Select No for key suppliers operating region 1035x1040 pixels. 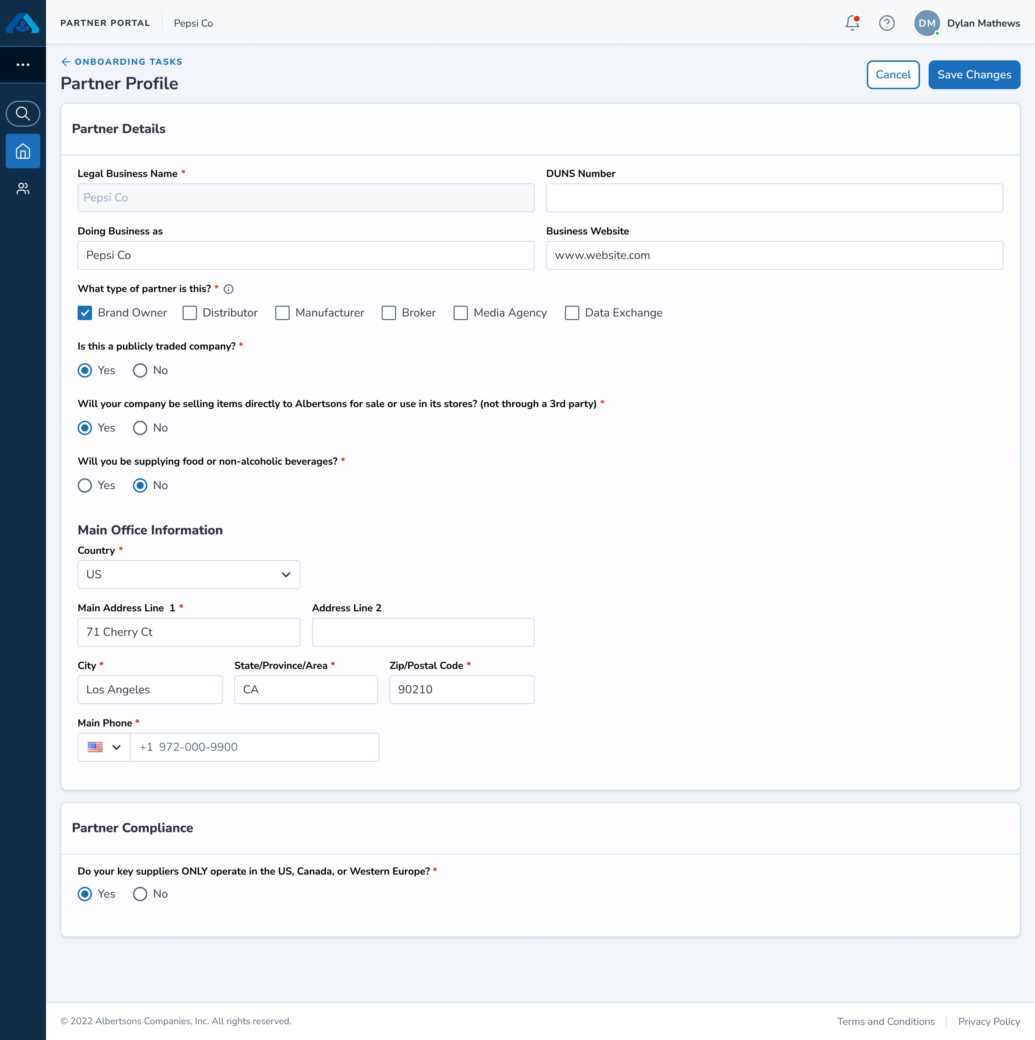(141, 894)
